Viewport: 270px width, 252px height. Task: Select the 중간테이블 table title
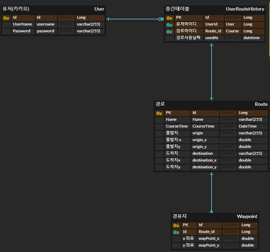click(178, 9)
